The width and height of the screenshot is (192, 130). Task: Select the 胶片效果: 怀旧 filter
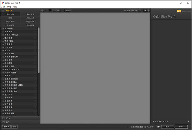(19, 88)
